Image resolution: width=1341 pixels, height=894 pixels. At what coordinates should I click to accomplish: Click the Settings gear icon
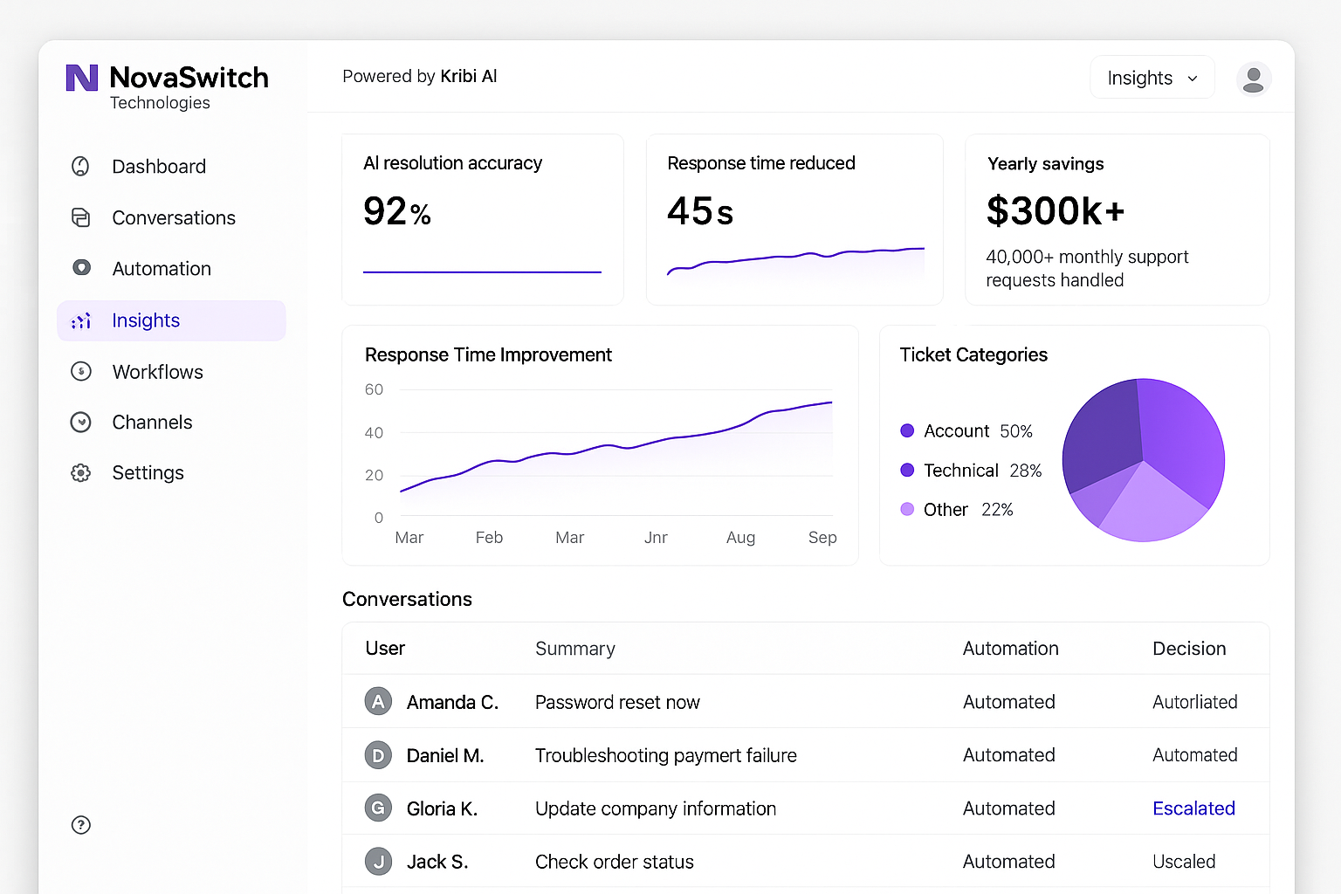(x=81, y=473)
